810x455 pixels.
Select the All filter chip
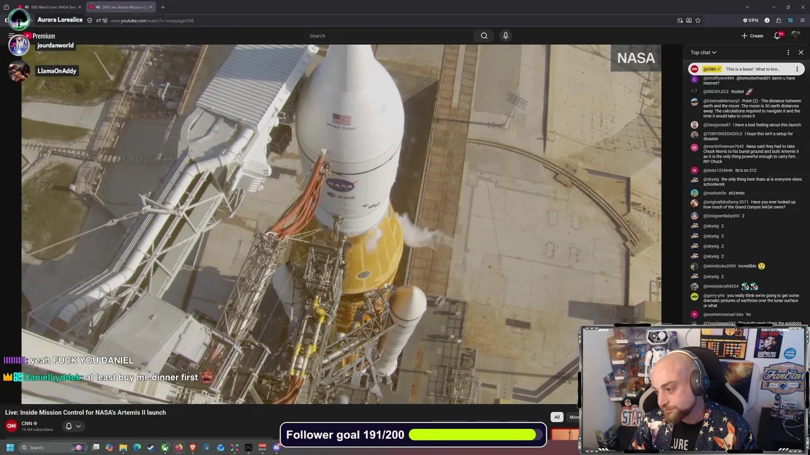pos(557,417)
